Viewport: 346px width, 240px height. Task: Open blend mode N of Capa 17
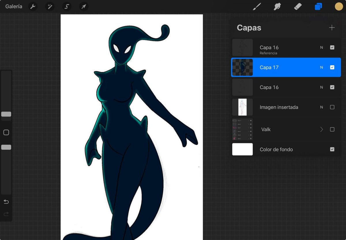tap(321, 67)
